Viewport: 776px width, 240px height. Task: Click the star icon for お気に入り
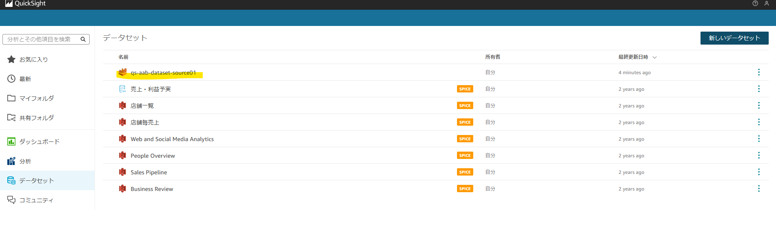click(11, 59)
